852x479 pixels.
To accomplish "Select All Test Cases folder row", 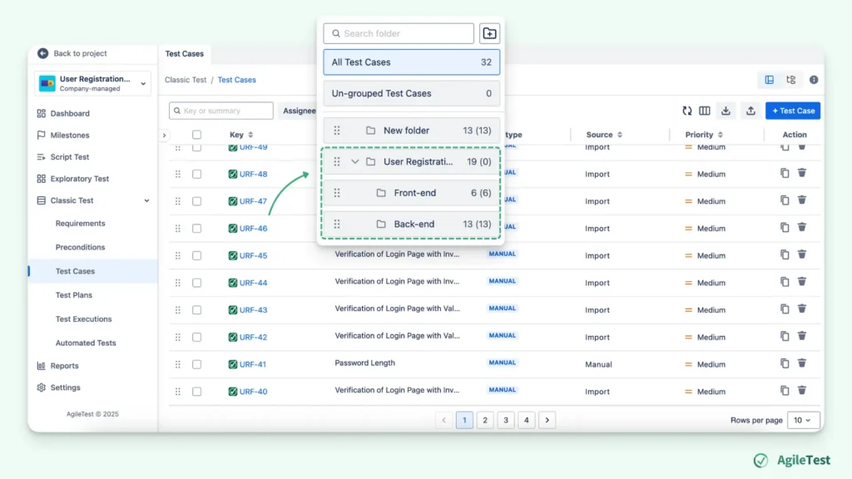I will 411,62.
